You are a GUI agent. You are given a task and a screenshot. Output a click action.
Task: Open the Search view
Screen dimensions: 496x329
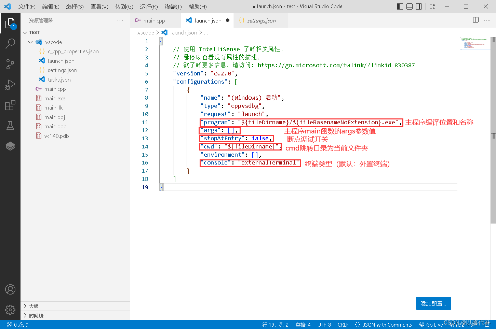10,44
